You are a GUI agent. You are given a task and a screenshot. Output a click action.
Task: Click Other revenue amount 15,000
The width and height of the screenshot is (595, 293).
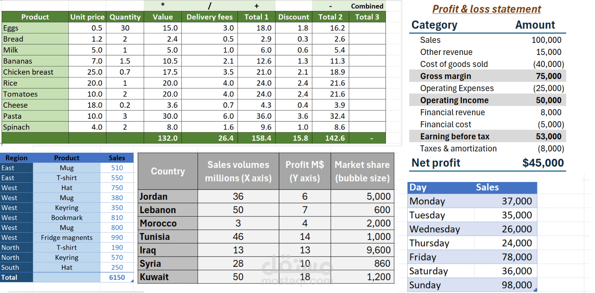(x=548, y=52)
